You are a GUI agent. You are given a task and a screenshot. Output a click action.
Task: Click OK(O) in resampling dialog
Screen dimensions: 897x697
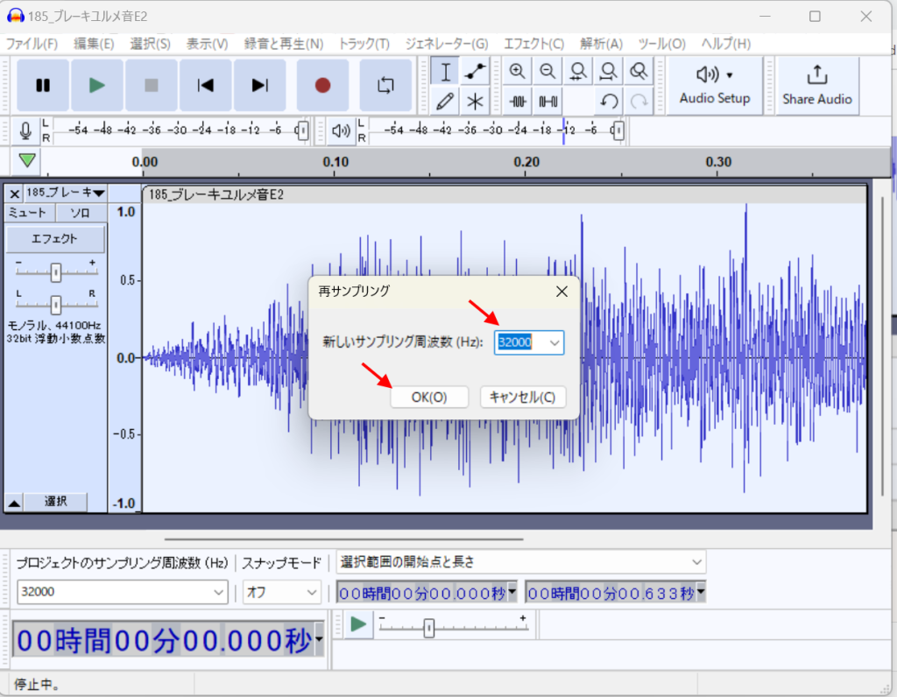429,397
